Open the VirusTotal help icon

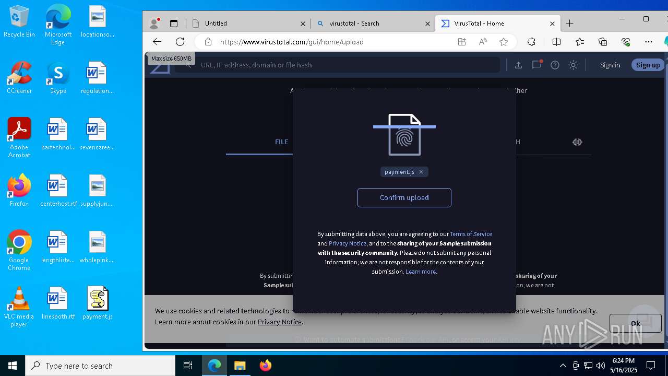(x=555, y=65)
